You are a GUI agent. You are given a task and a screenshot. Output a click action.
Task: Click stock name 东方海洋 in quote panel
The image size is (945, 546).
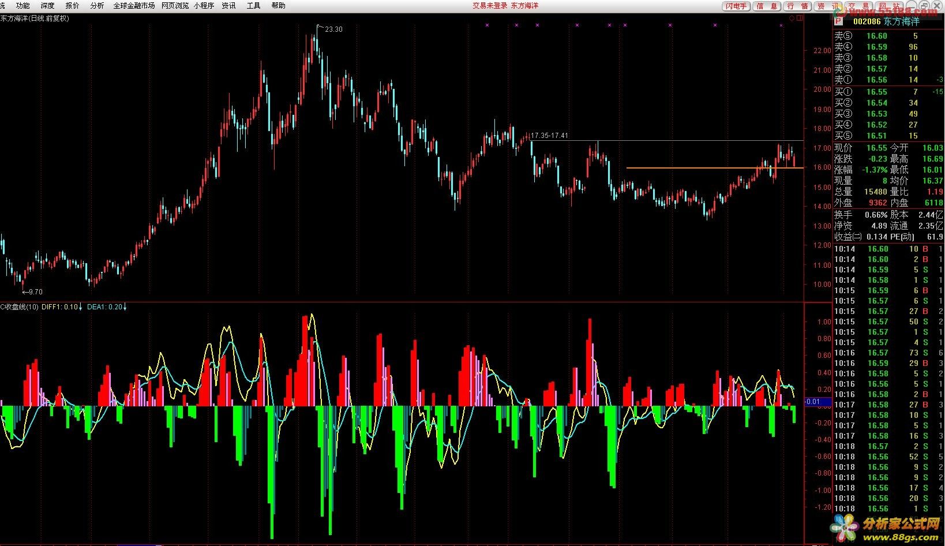(901, 21)
